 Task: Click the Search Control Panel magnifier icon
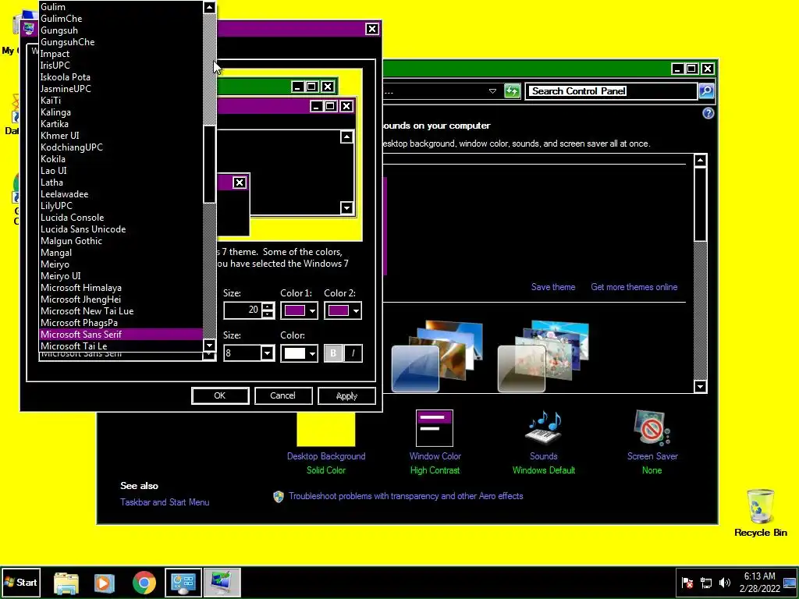tap(706, 91)
